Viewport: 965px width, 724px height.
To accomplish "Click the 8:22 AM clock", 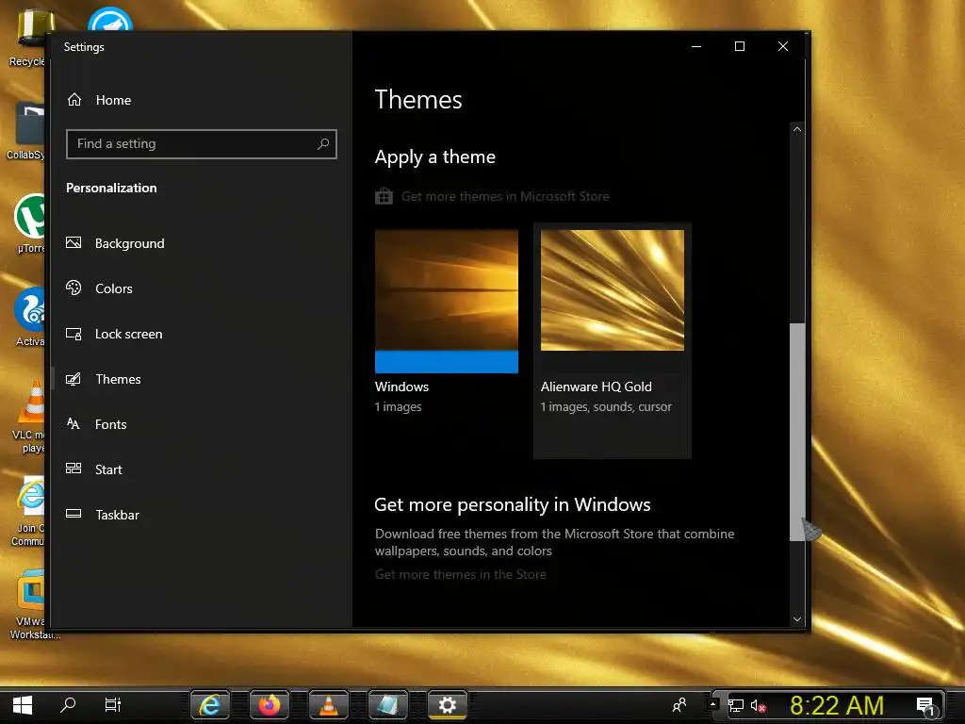I will (837, 705).
